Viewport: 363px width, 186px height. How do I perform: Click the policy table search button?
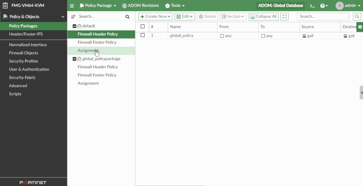[x=357, y=17]
